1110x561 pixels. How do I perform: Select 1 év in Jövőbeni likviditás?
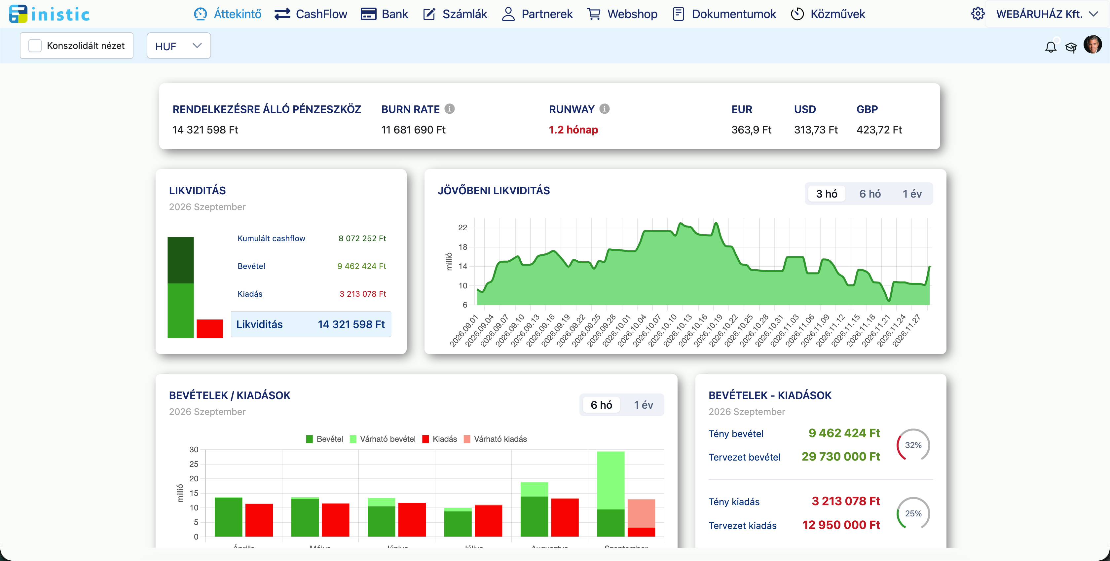[912, 194]
